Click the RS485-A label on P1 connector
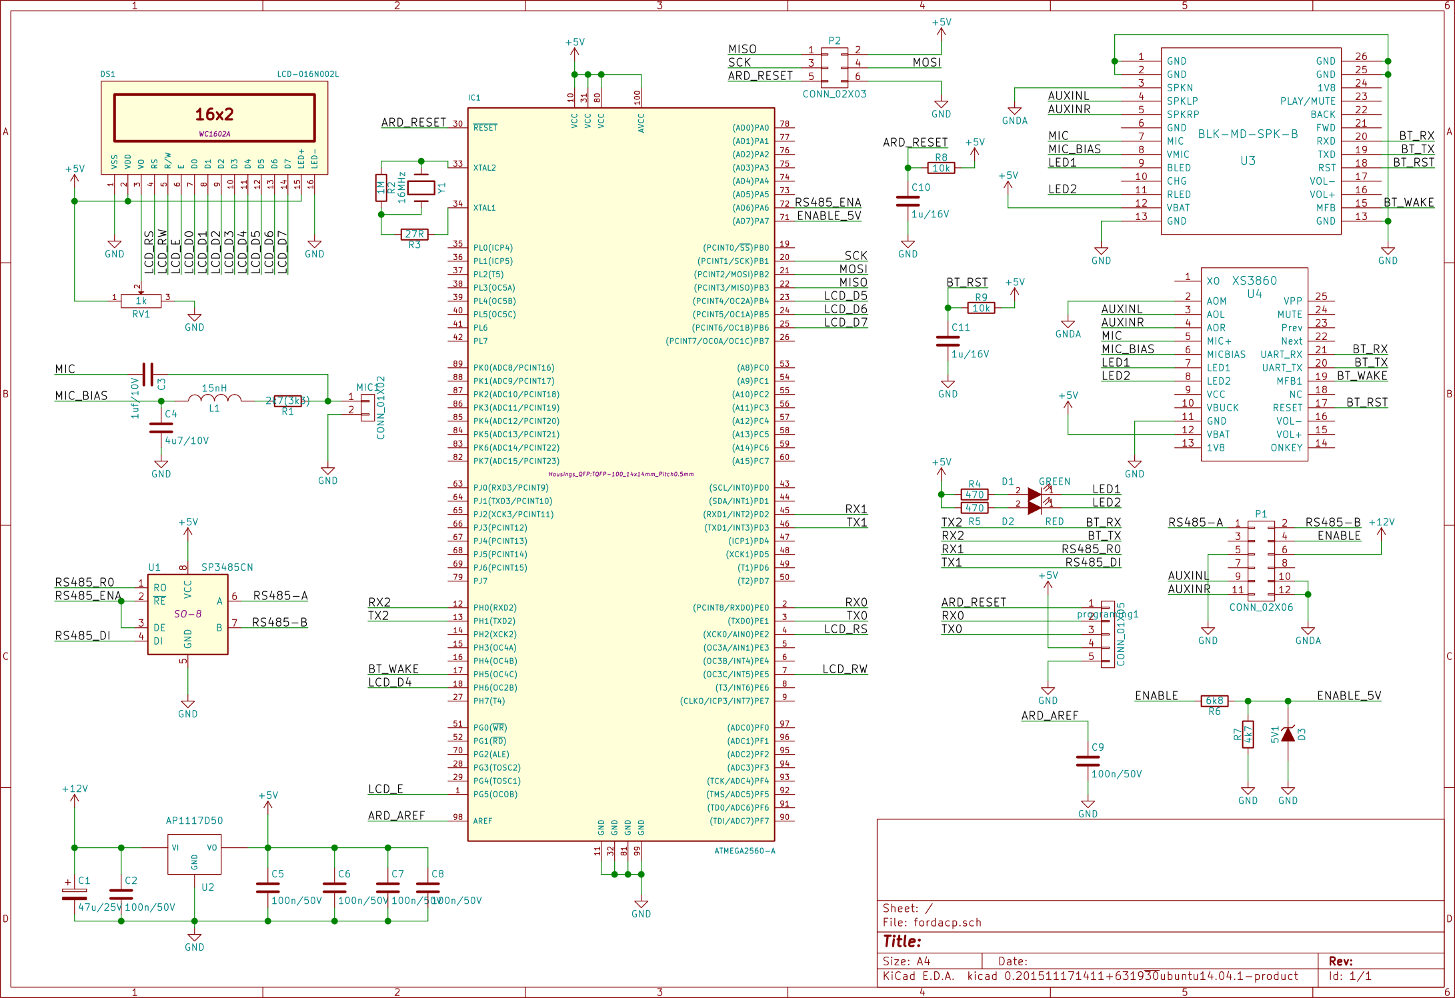The height and width of the screenshot is (998, 1455). click(1196, 522)
